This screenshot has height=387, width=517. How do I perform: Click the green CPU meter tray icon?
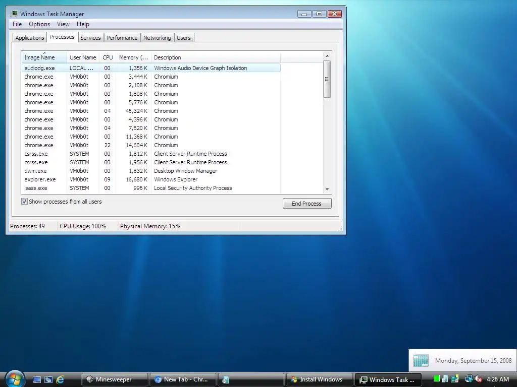(x=437, y=379)
